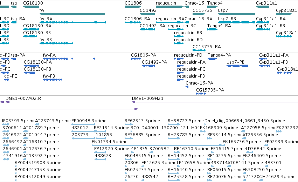
Task: Select the regucalcin-PC protein feature
Action: 180,73
